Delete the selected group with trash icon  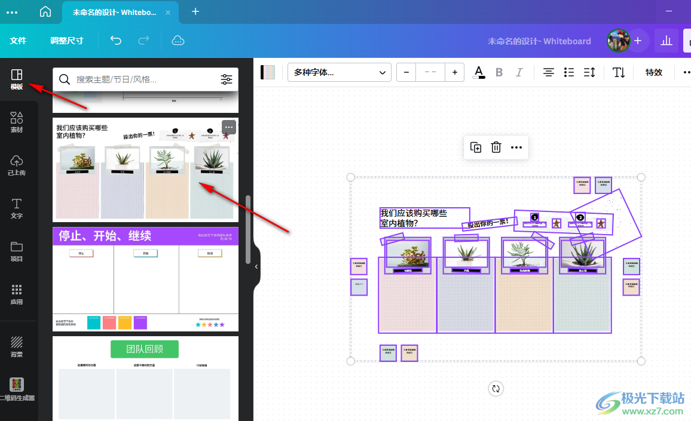[x=496, y=147]
